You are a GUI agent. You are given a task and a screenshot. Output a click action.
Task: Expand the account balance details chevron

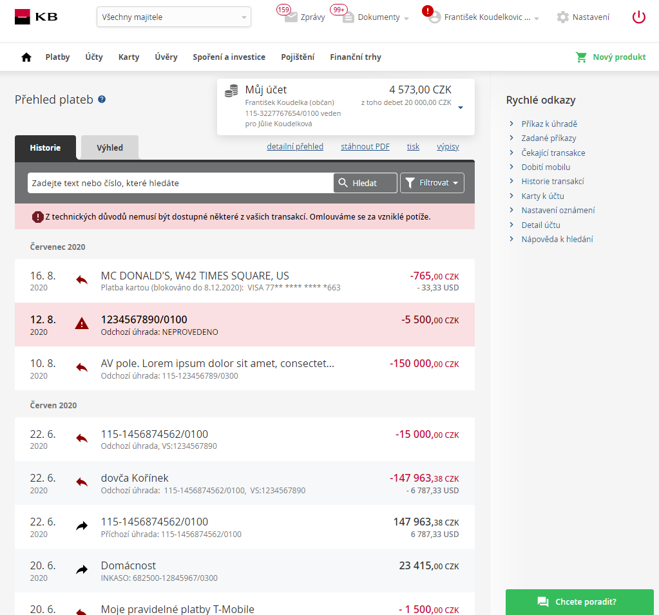coord(460,108)
